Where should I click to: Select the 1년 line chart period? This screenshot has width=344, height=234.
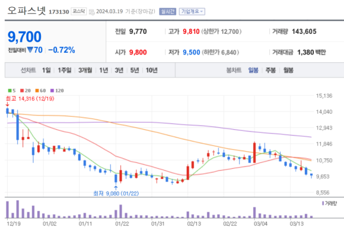pyautogui.click(x=104, y=70)
